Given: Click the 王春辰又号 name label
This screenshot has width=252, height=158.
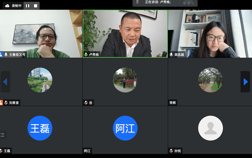Looking at the screenshot, I should pos(17,55).
